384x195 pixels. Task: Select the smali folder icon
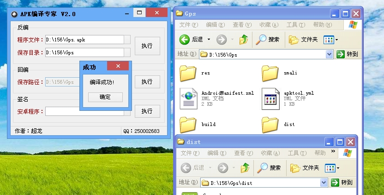270,73
